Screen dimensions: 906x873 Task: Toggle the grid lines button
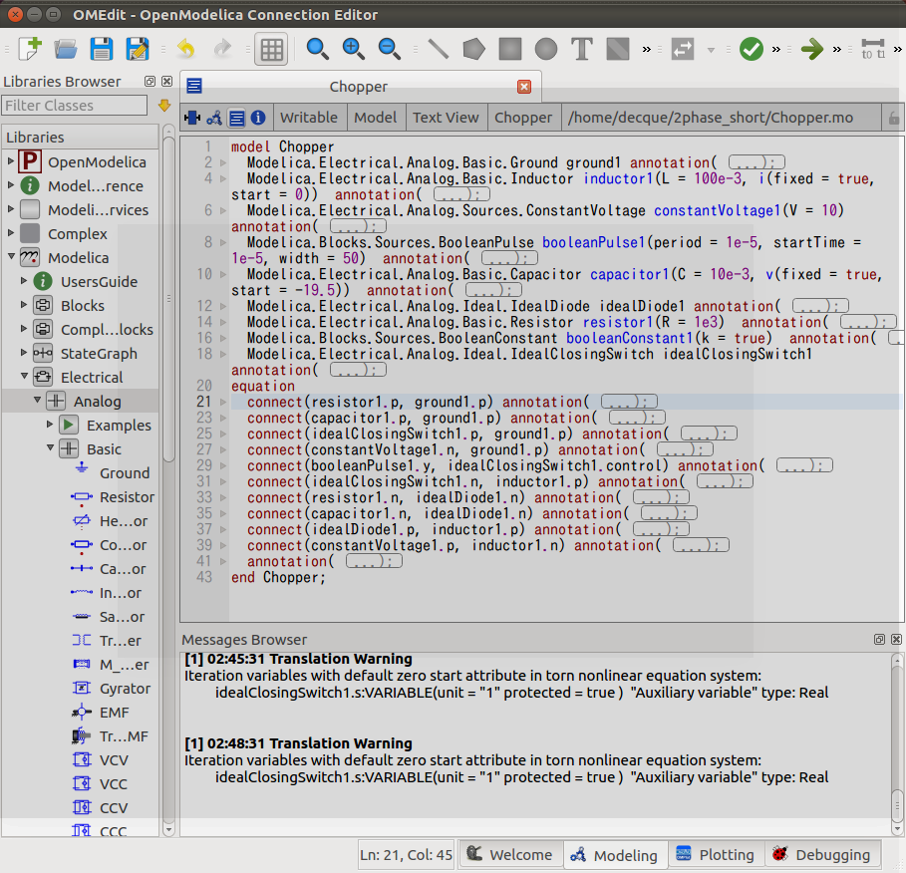pyautogui.click(x=271, y=49)
